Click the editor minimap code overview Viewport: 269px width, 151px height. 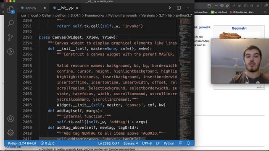click(x=185, y=79)
